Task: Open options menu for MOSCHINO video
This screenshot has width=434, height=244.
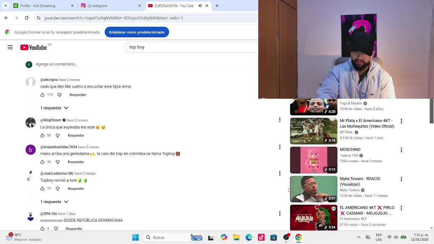Action: pos(401,150)
